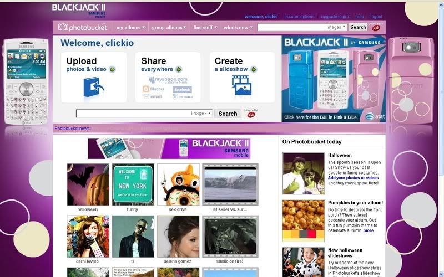Click the Photobucket camera logo icon
This screenshot has height=277, width=444.
[x=63, y=27]
